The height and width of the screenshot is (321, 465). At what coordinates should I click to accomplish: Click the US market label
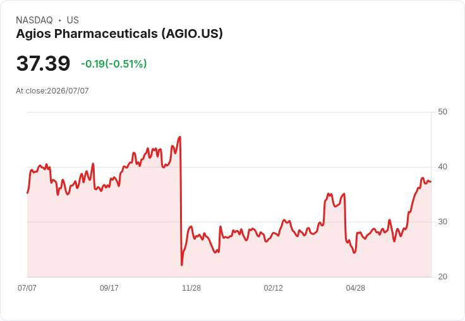[73, 20]
